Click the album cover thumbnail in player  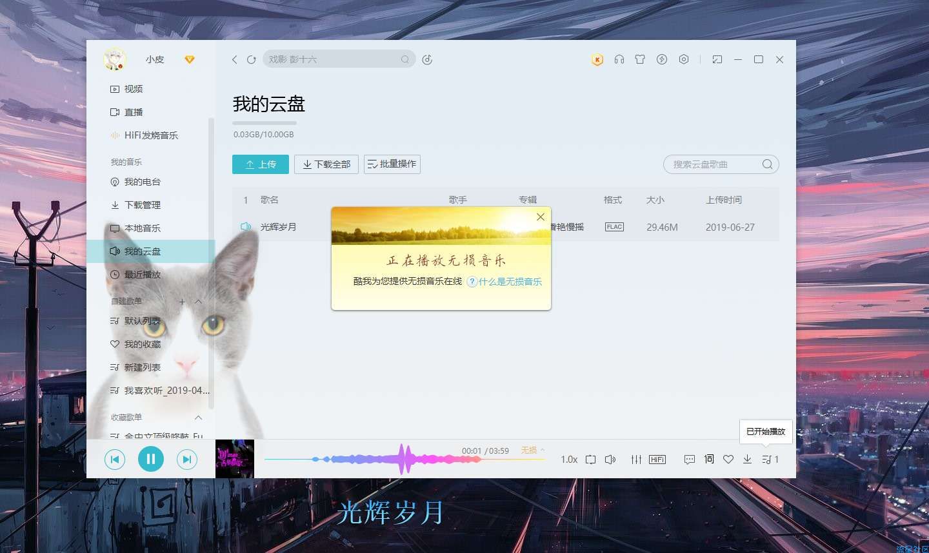pos(235,459)
